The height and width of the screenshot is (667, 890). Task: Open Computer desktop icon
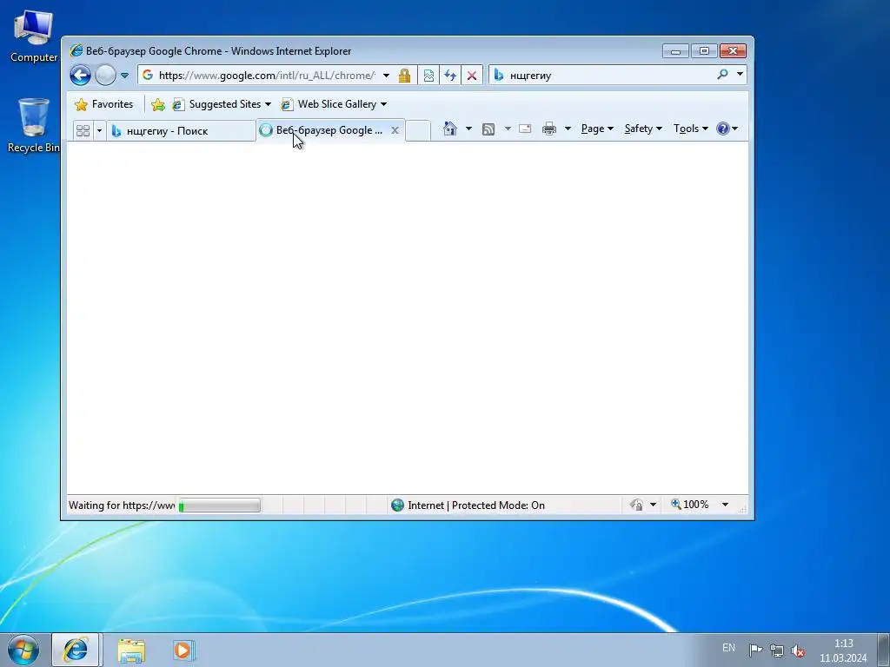[x=34, y=36]
